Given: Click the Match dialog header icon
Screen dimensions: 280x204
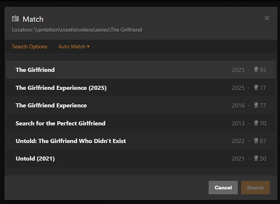Looking at the screenshot, I should pyautogui.click(x=15, y=19).
